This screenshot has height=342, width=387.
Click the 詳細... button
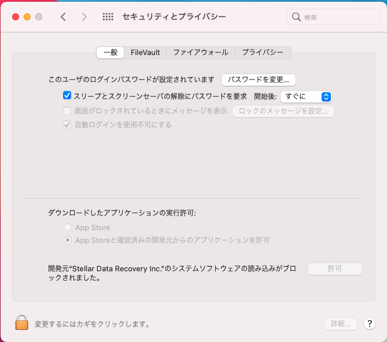[341, 323]
